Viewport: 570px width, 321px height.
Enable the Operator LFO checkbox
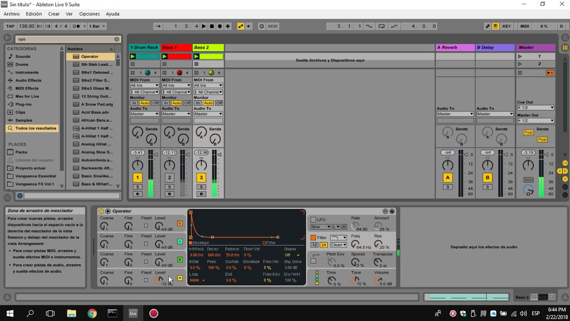[313, 220]
